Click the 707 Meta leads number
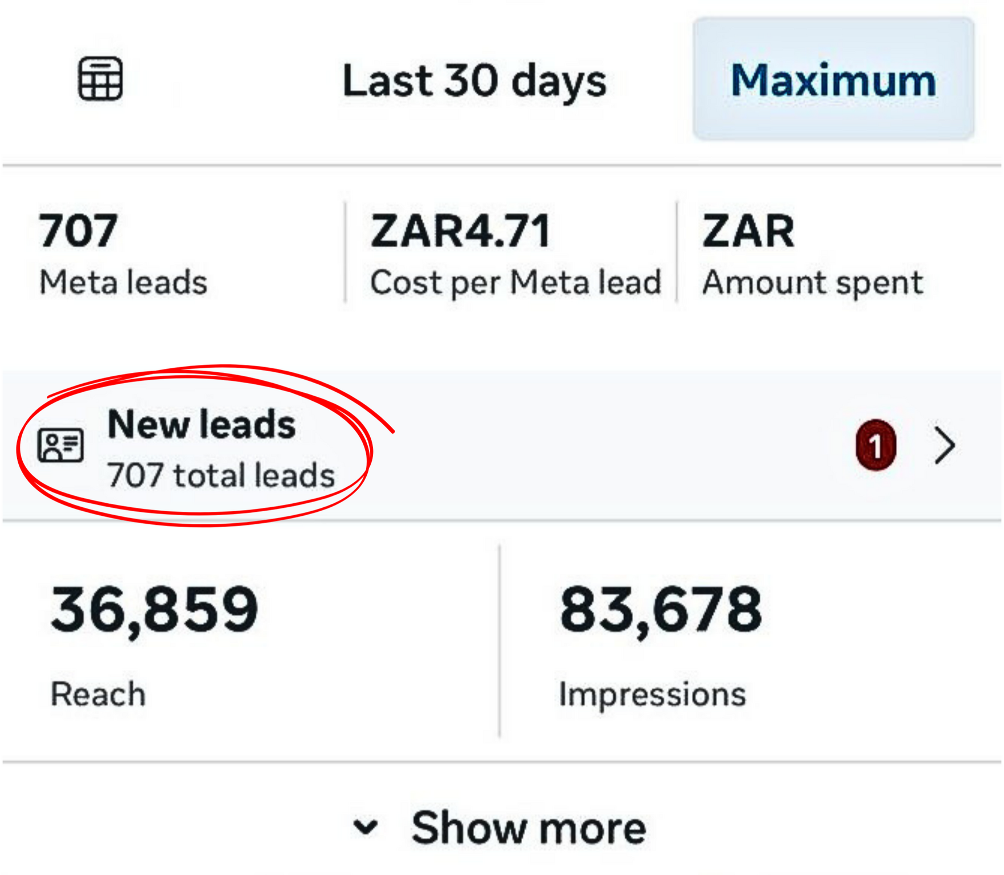 pos(78,231)
